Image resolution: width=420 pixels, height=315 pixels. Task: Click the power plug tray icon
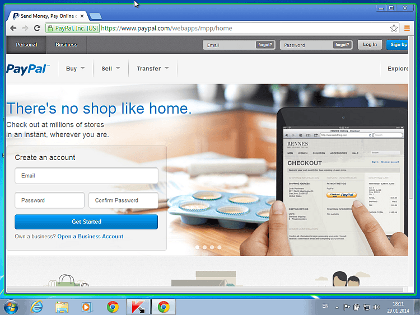[357, 307]
